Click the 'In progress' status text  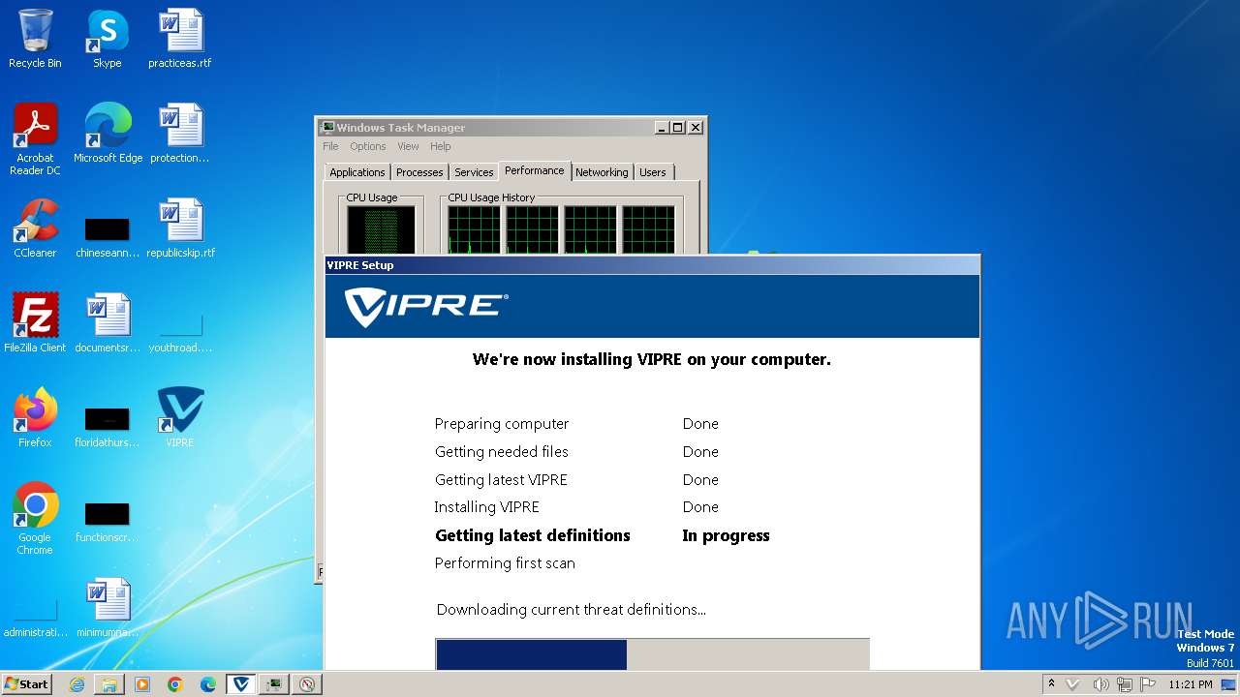click(x=726, y=535)
